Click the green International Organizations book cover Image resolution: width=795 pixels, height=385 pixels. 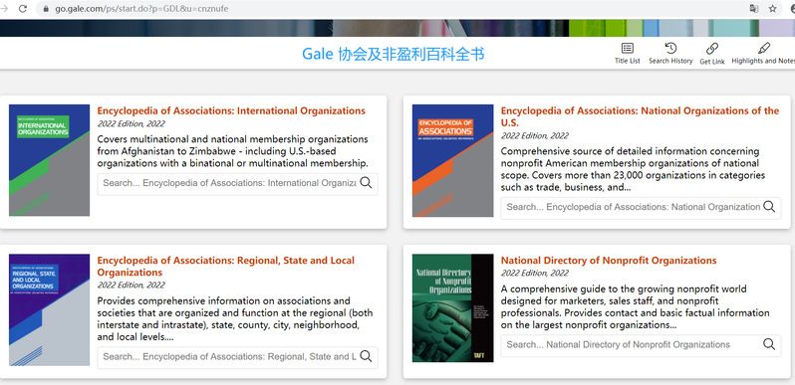tap(49, 160)
